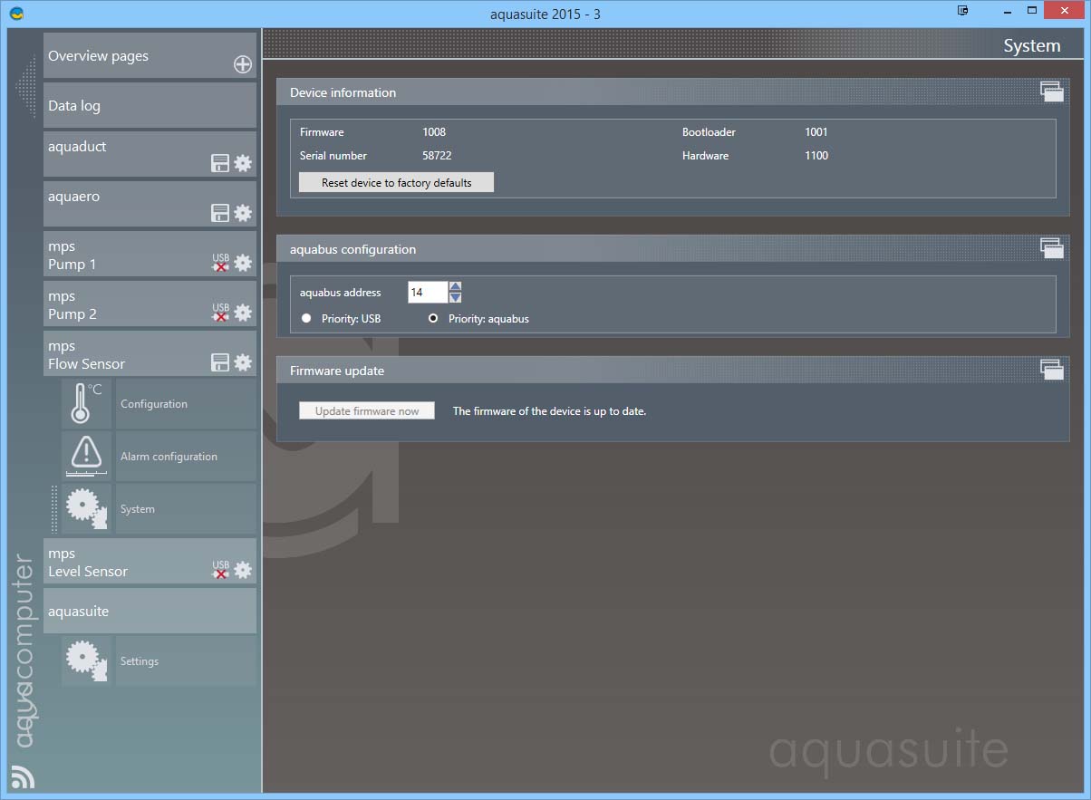Collapse the Firmware update panel
The height and width of the screenshot is (800, 1091).
[x=1050, y=369]
